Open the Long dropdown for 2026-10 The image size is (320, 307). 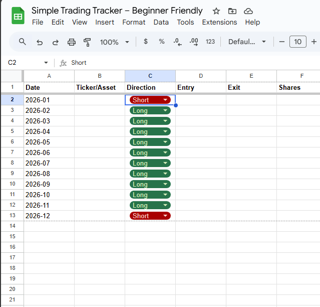point(165,195)
